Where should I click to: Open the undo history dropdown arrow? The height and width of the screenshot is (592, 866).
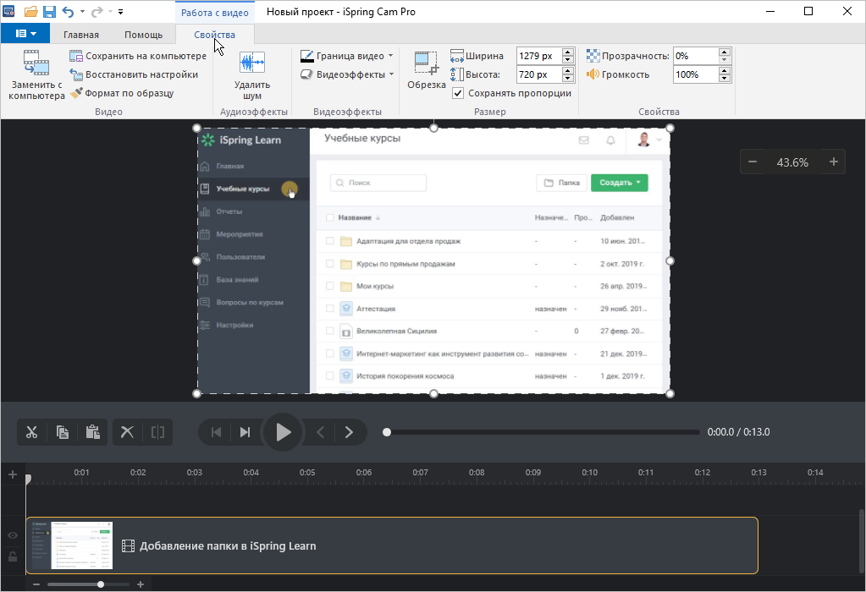[x=82, y=12]
